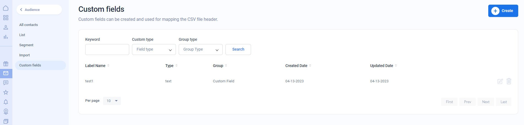Viewport: 524px width, 125px height.
Task: Open the dashboard grid icon
Action: point(6,18)
